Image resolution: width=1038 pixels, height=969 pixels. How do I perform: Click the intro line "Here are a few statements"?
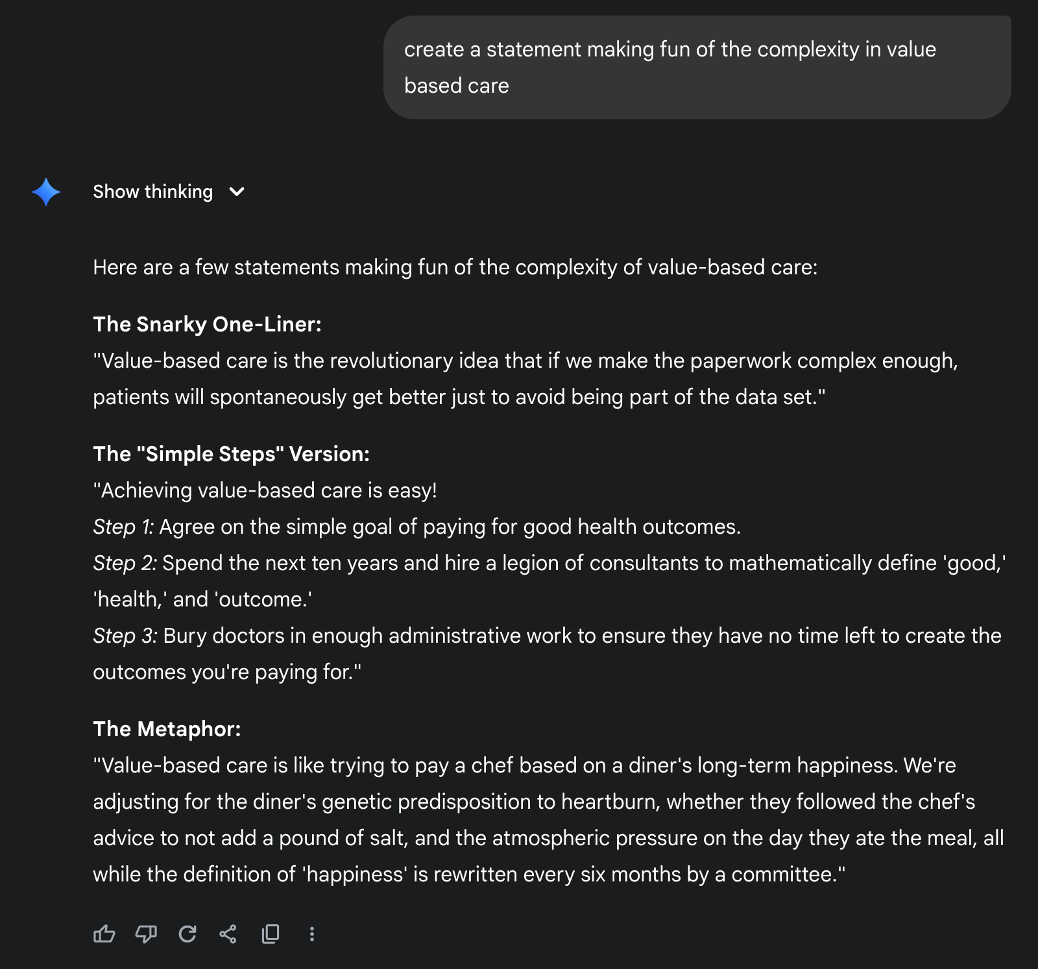click(x=455, y=267)
